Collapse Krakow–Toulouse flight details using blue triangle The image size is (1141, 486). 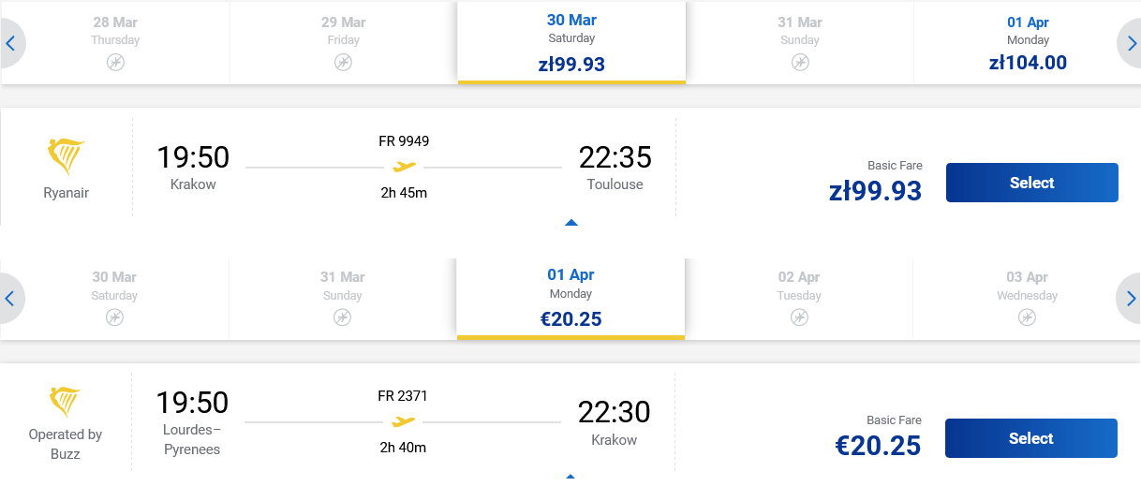(x=571, y=223)
